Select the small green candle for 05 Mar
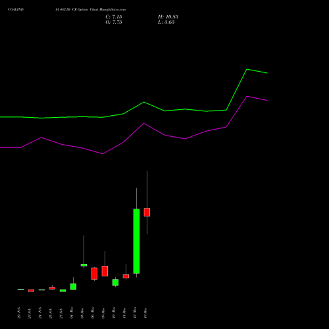329x329 pixels. click(84, 265)
